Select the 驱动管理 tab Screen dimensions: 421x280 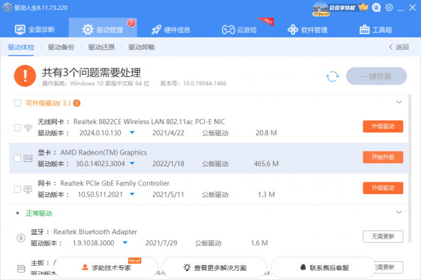103,28
